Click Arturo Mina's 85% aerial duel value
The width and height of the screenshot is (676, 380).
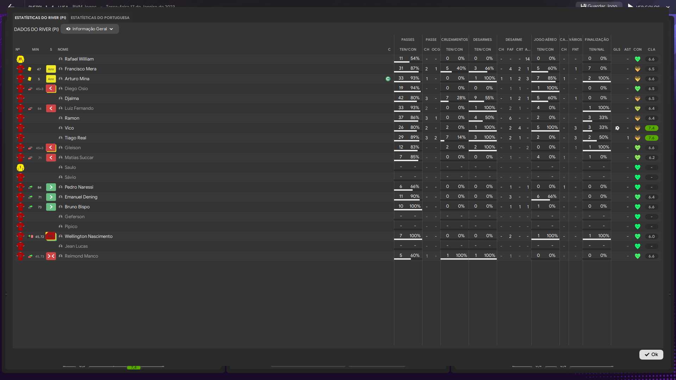[x=552, y=78]
